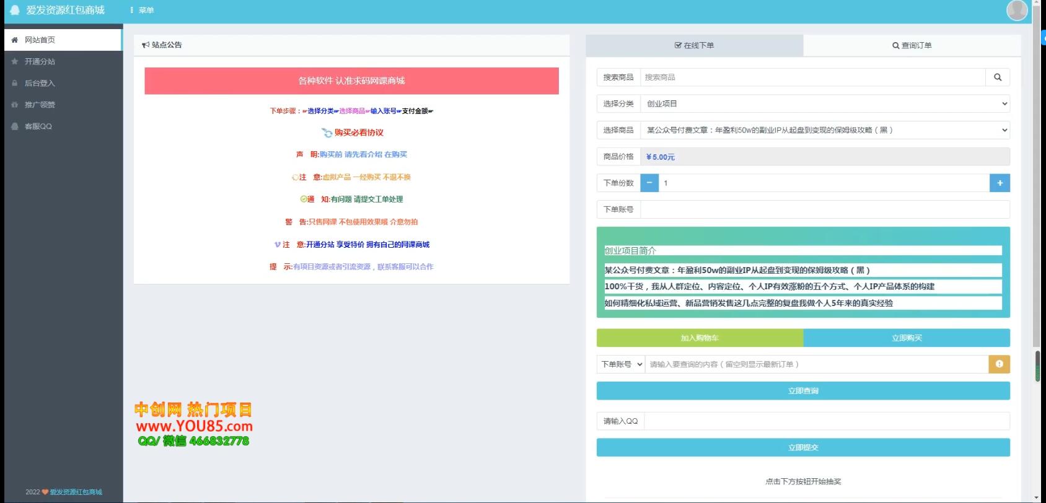Click the orange info icon beside query field
1046x503 pixels.
[x=999, y=364]
